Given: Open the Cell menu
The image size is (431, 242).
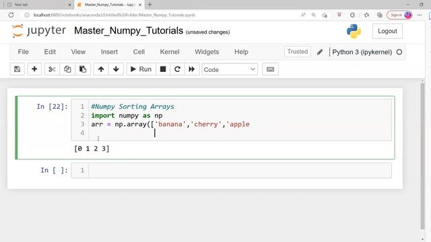Looking at the screenshot, I should (139, 52).
